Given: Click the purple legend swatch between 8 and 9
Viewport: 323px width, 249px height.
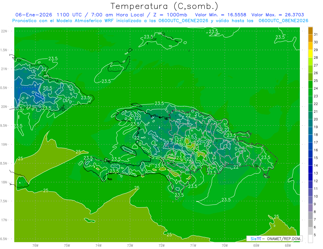Looking at the screenshot, I should 310,208.
